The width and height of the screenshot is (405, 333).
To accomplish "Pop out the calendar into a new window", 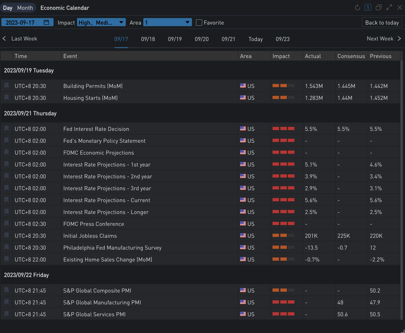I will tap(378, 8).
